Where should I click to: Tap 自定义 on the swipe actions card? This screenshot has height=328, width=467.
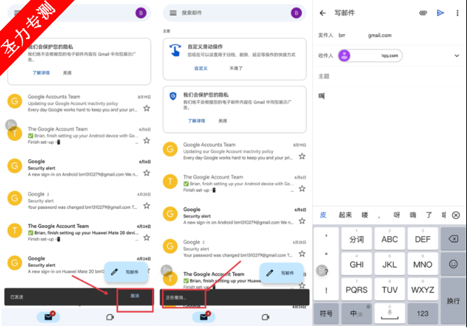[201, 68]
